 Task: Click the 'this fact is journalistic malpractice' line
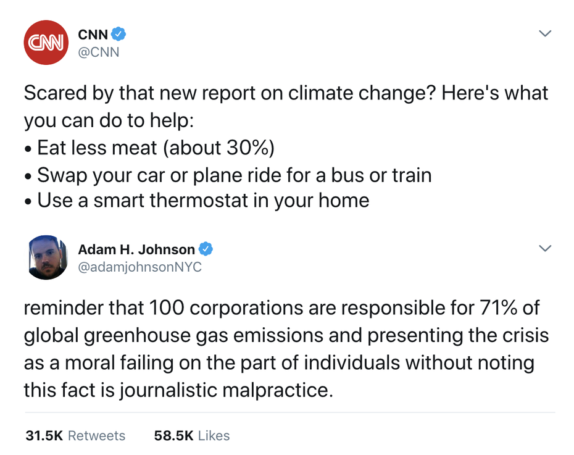click(x=178, y=390)
